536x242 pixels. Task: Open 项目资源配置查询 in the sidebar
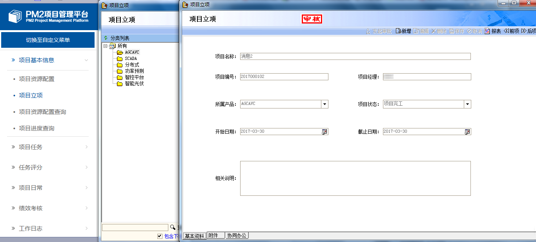pyautogui.click(x=42, y=112)
